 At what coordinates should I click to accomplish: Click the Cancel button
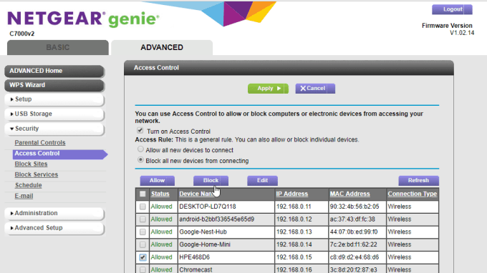tap(315, 89)
